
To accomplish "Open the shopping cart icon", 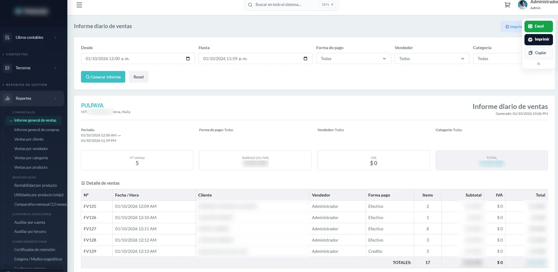I will (x=507, y=5).
